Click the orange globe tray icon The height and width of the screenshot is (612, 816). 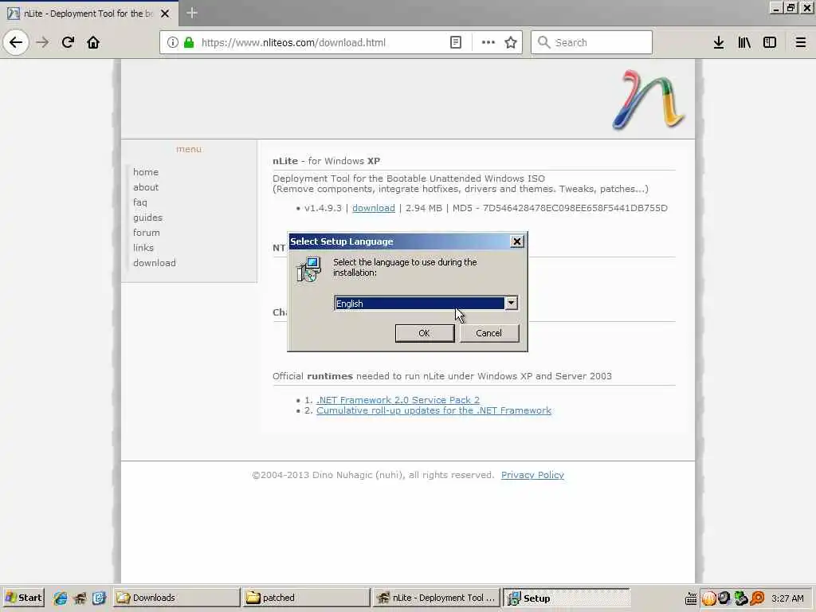708,598
